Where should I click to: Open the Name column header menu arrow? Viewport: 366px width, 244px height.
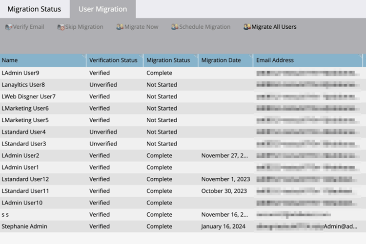click(x=83, y=56)
